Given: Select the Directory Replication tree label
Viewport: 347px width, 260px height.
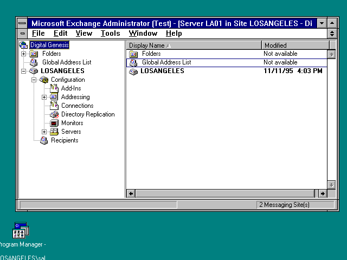Looking at the screenshot, I should point(88,114).
